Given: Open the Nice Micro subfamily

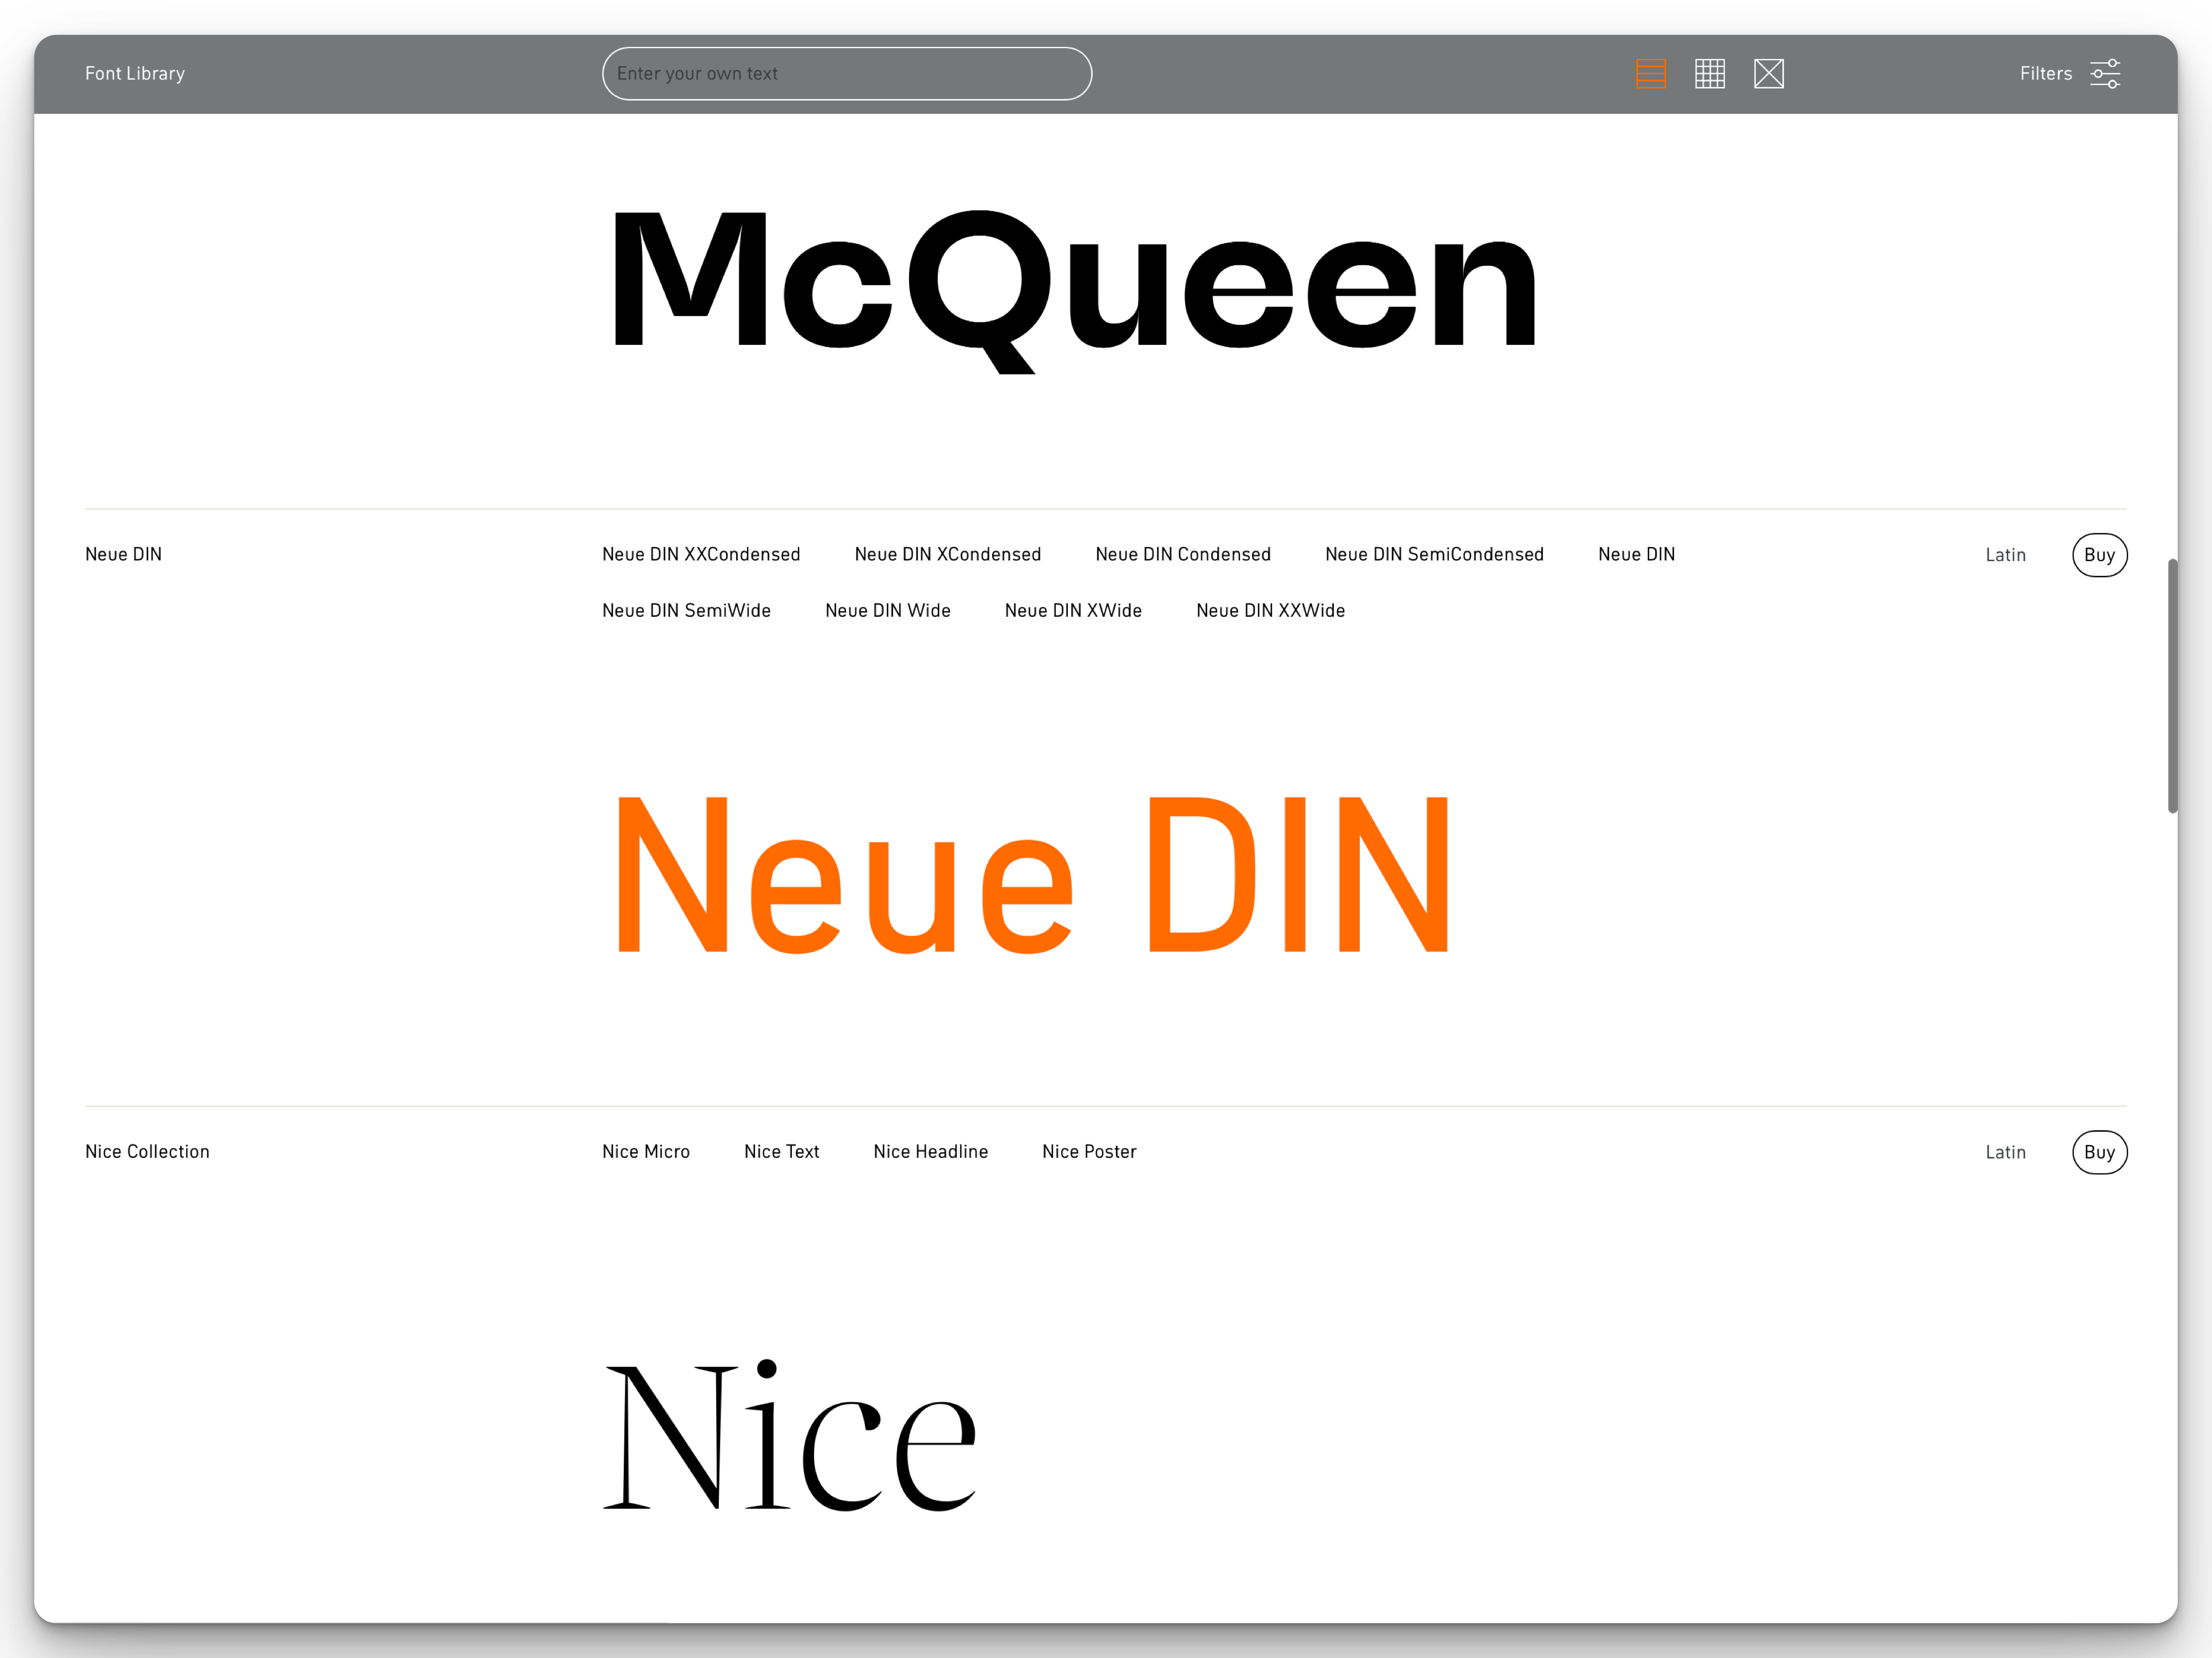Looking at the screenshot, I should point(646,1152).
